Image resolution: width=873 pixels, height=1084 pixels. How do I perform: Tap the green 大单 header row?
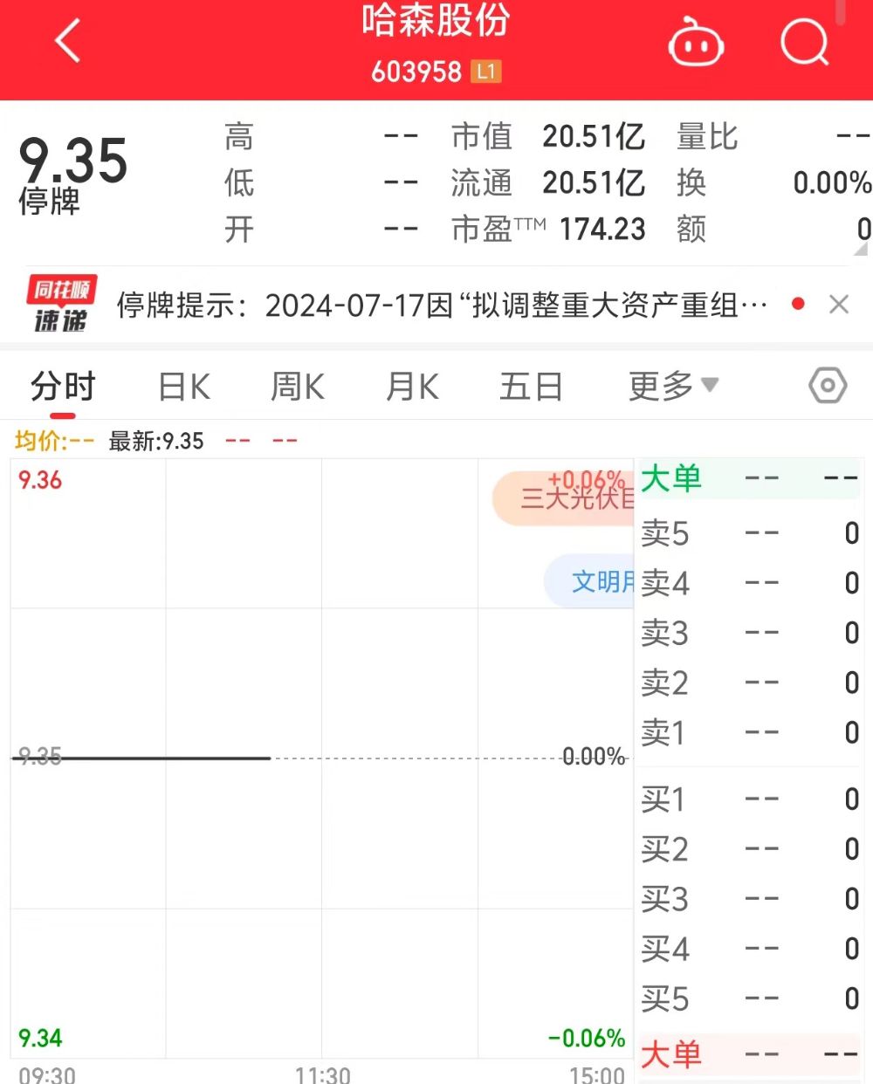pyautogui.click(x=751, y=478)
